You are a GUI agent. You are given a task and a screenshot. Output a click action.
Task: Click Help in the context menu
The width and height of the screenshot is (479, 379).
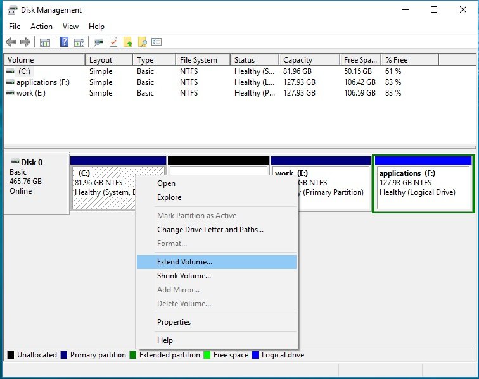(216, 340)
